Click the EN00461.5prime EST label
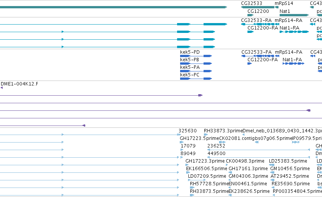Image resolution: width=322 pixels, height=197 pixels. click(248, 184)
